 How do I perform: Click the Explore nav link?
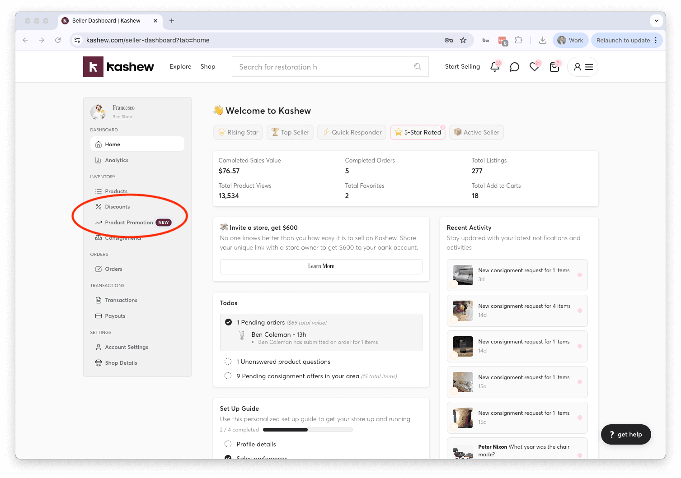(180, 66)
